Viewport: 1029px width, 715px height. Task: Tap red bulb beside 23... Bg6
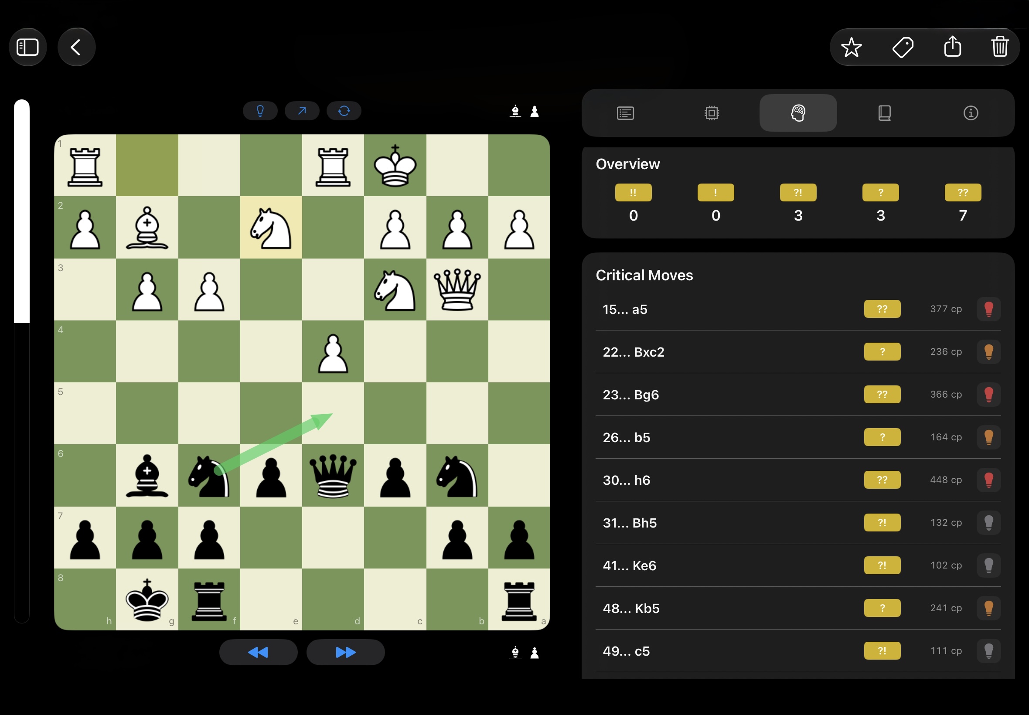989,394
